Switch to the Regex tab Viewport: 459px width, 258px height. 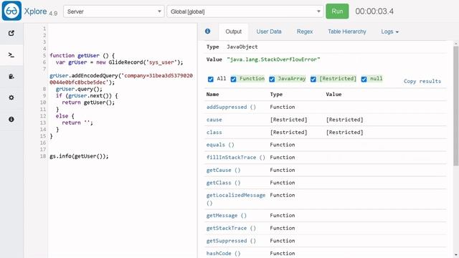click(x=305, y=32)
